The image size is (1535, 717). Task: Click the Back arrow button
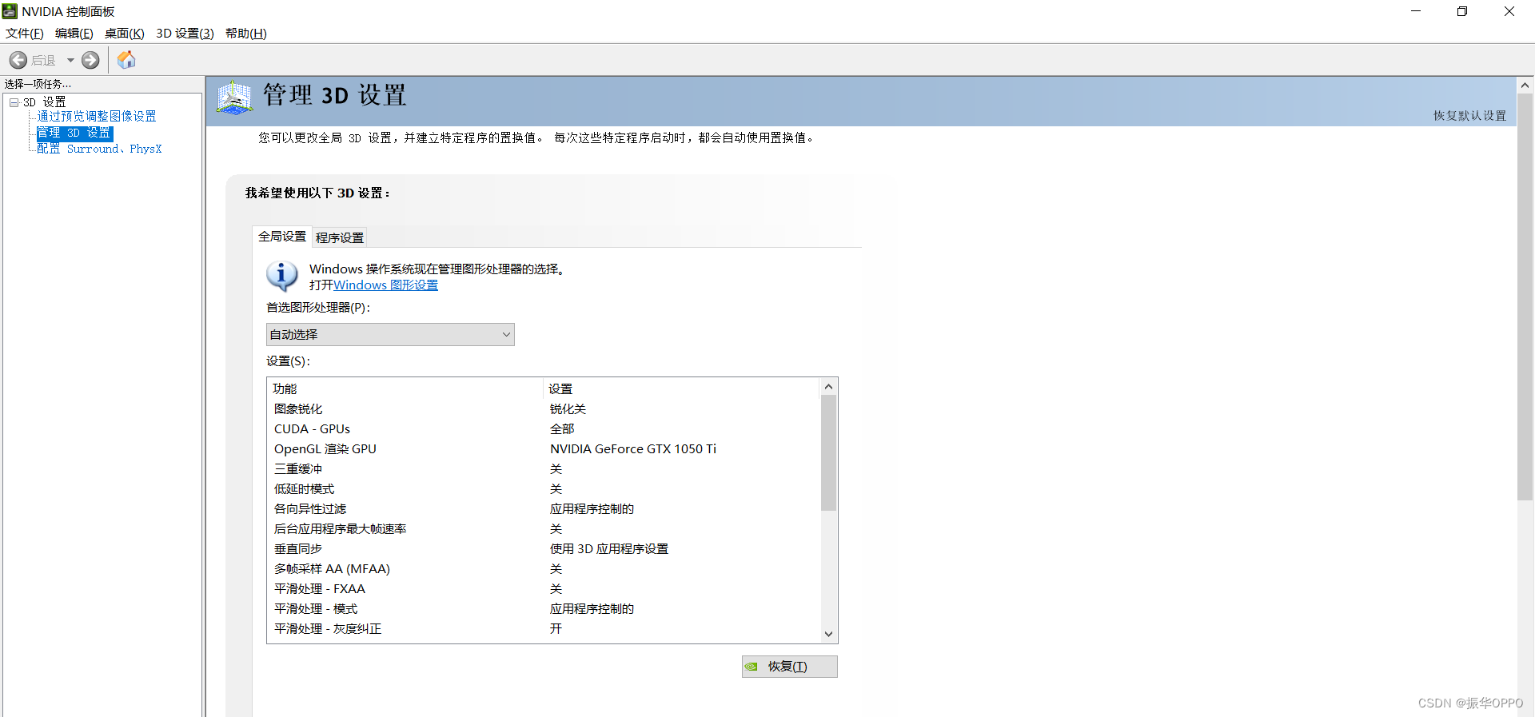[x=18, y=60]
